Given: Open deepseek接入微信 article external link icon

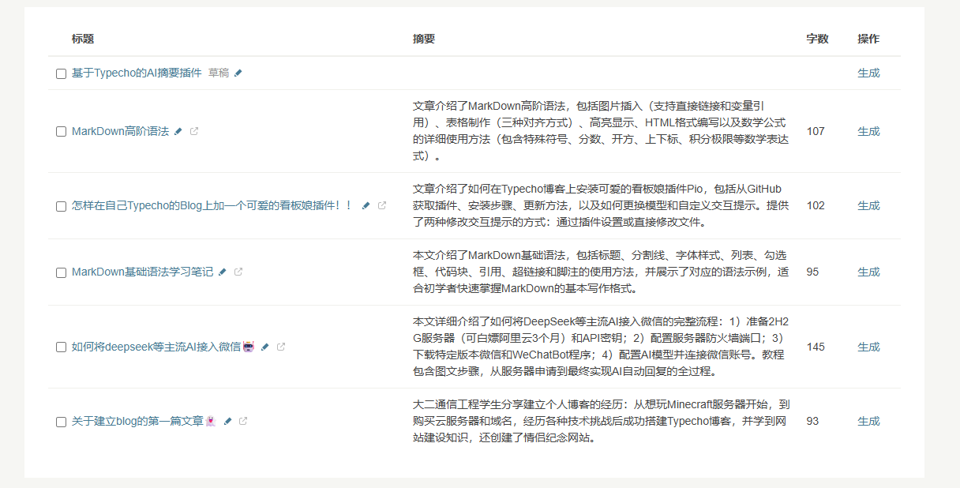Looking at the screenshot, I should [x=281, y=347].
